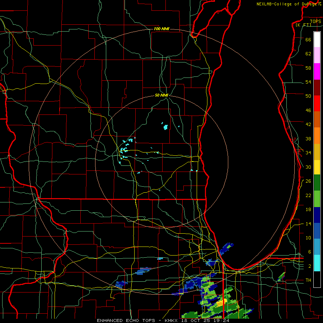Click the "66" legend value
The image size is (323, 323).
[308, 39]
